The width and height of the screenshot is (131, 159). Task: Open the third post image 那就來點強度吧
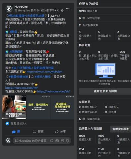pos(62,107)
